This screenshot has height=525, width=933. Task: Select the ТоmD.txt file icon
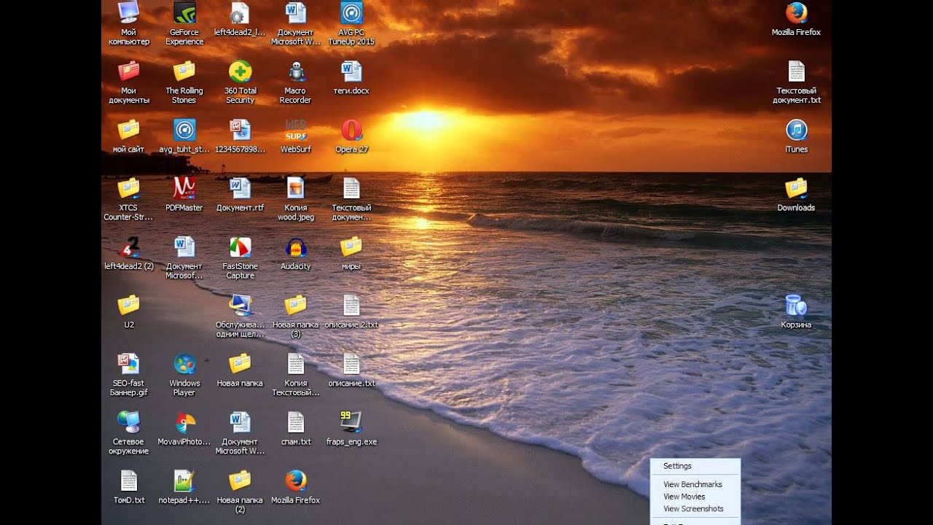pyautogui.click(x=129, y=486)
